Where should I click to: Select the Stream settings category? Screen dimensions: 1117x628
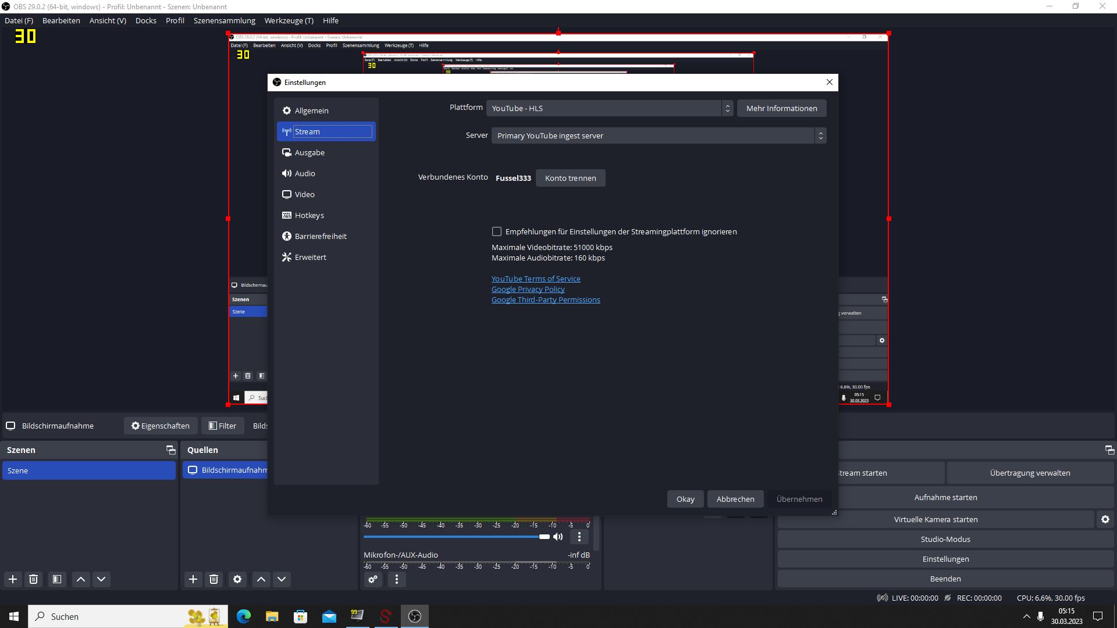point(326,131)
